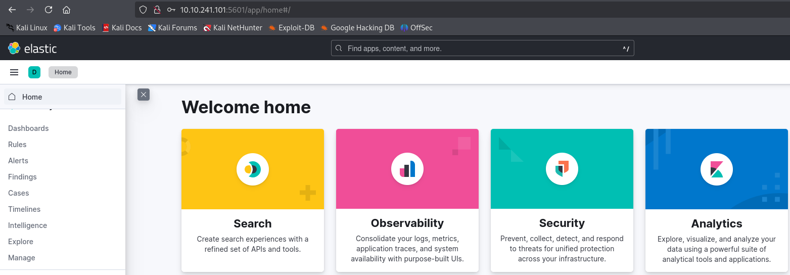The image size is (790, 275).
Task: Click the Observability solution icon
Action: click(407, 169)
